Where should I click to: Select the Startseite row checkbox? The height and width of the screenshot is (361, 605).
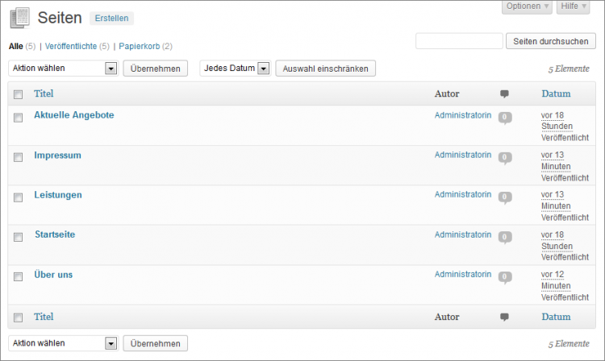(19, 237)
